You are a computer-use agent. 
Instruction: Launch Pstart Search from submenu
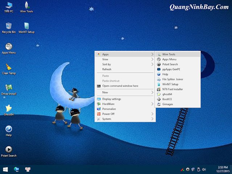(x=178, y=65)
